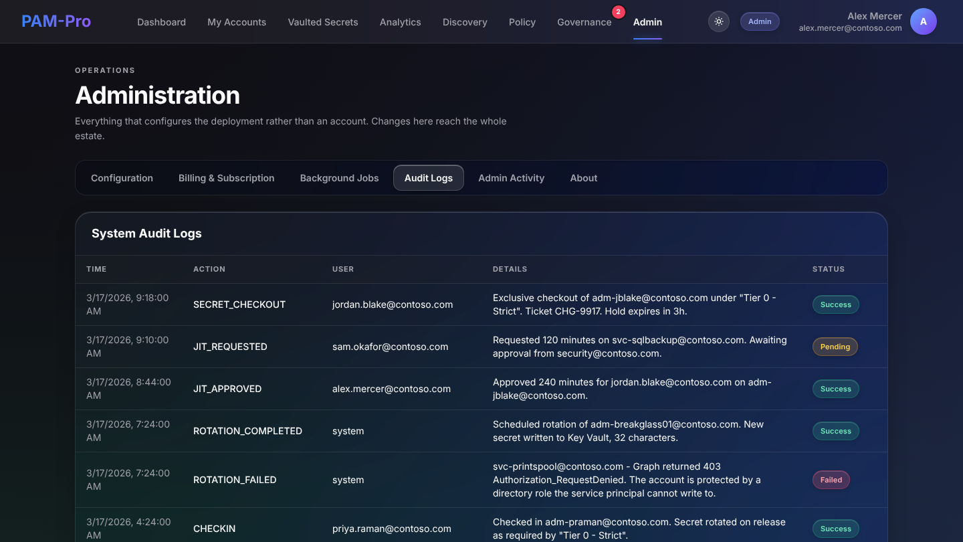The width and height of the screenshot is (963, 542).
Task: Select the ROTATION_COMPLETED action cell
Action: [247, 431]
